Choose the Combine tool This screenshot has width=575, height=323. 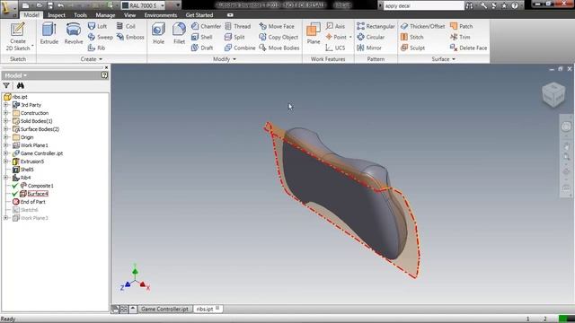pos(240,48)
